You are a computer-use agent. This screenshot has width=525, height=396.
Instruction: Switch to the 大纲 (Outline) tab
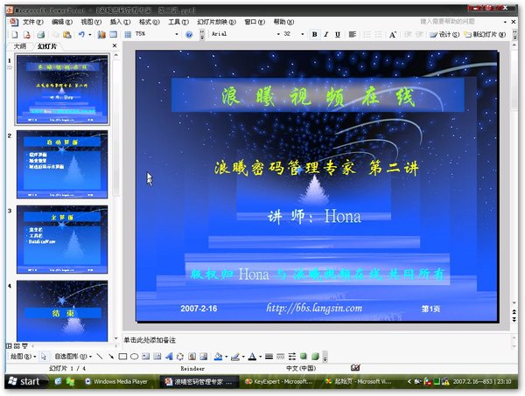tap(18, 46)
